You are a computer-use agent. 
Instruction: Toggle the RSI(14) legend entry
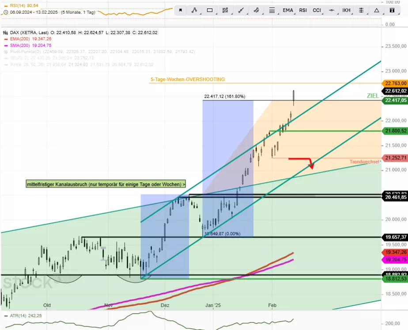[21, 5]
